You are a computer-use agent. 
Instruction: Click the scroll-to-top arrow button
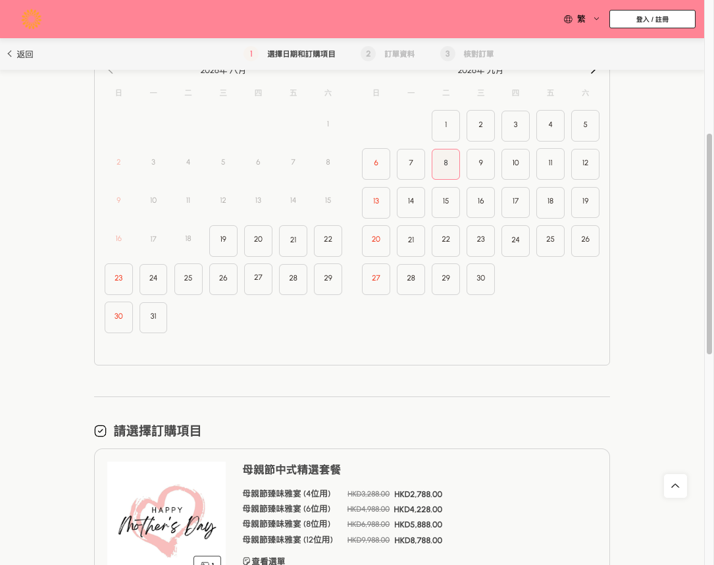[675, 486]
